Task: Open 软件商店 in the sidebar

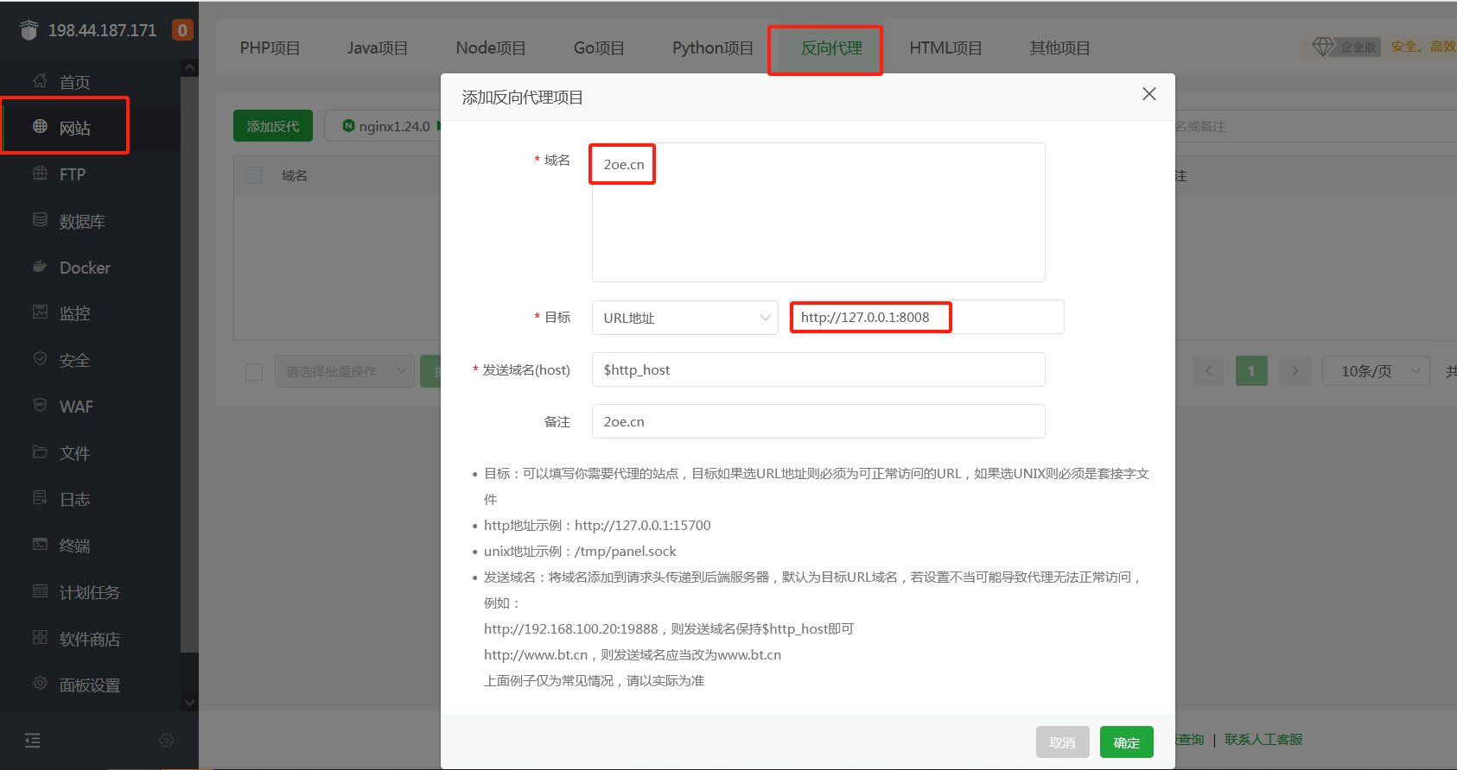Action: 90,639
